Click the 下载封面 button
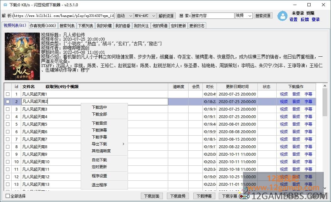 pyautogui.click(x=152, y=196)
